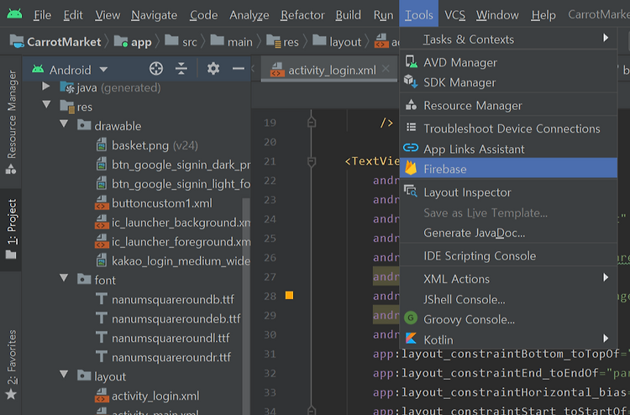Open the Build menu
The image size is (630, 415).
coord(348,15)
